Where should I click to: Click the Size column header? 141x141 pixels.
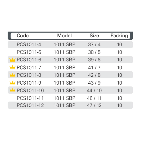(94, 36)
